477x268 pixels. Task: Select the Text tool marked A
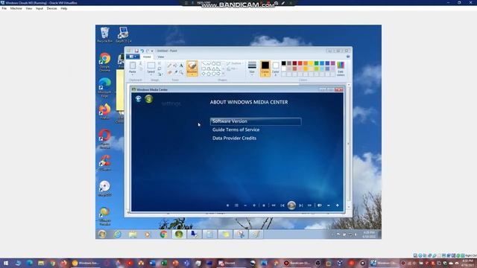[181, 66]
